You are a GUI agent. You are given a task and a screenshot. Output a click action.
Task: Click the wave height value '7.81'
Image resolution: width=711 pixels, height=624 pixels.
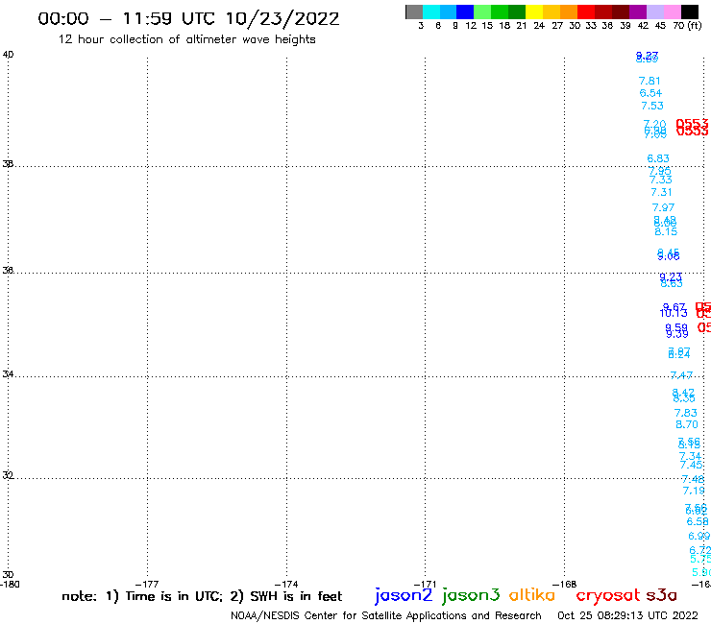[x=650, y=81]
